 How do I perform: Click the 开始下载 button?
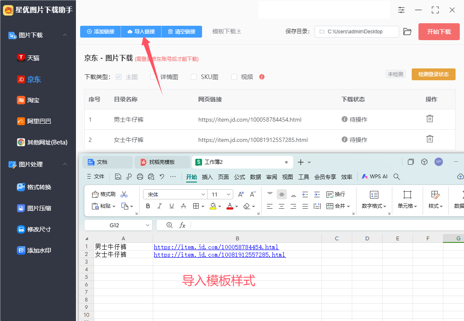point(439,32)
